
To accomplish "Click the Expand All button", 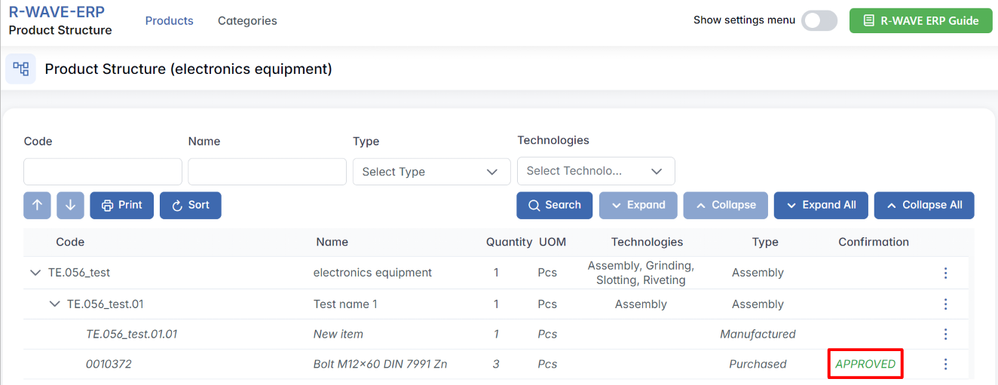I will (x=820, y=205).
